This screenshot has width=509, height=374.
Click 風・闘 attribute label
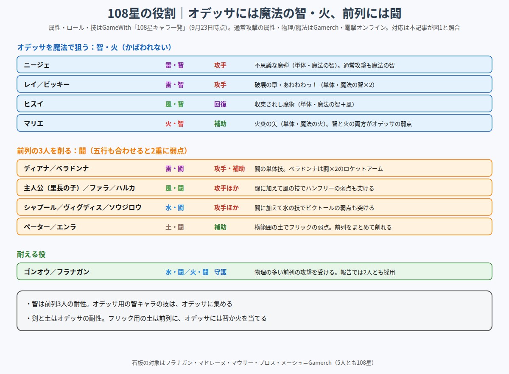click(175, 188)
